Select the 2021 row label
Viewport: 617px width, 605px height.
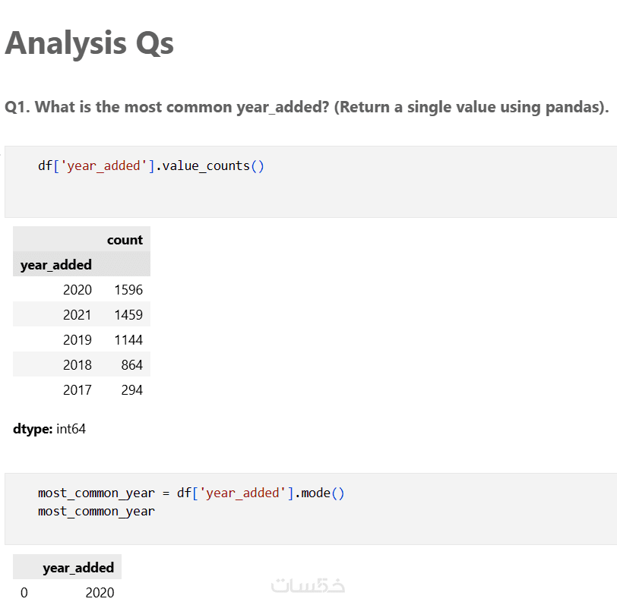[78, 315]
